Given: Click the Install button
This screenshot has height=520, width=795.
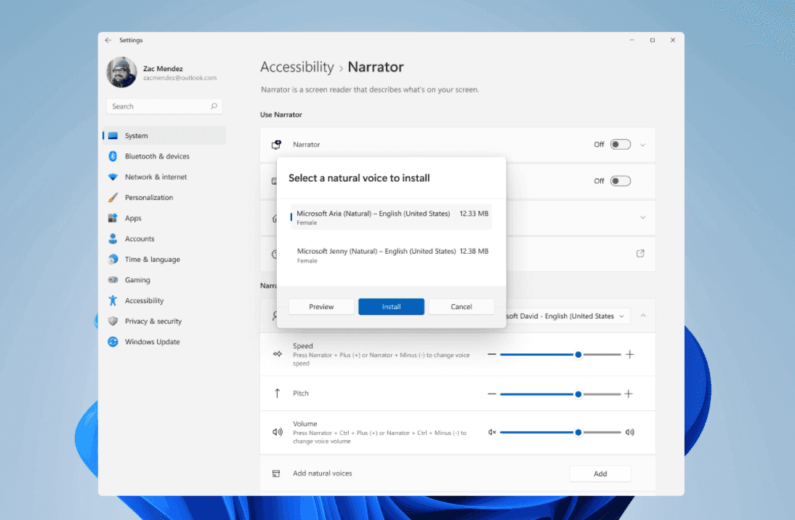Looking at the screenshot, I should pos(392,306).
